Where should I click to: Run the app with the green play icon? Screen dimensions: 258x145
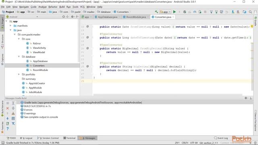pyautogui.click(x=175, y=12)
